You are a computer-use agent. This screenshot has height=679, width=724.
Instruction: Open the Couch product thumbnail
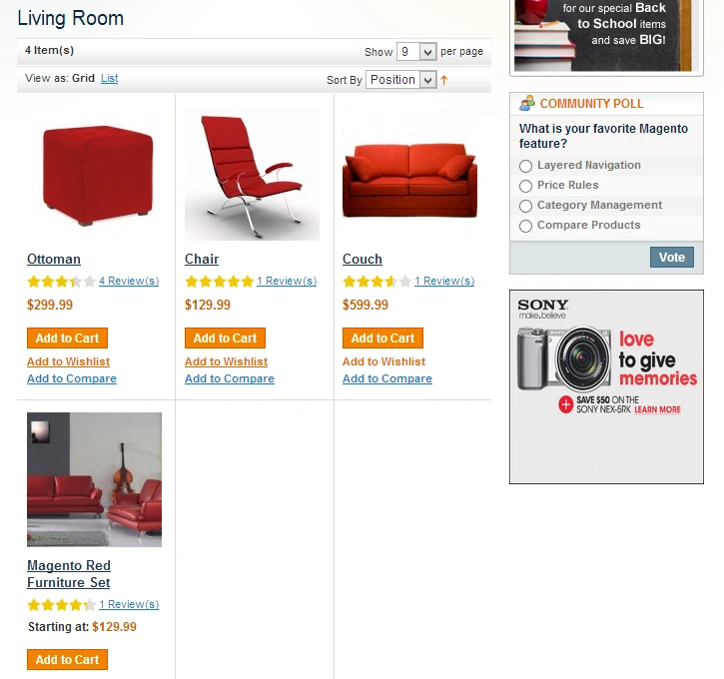click(409, 174)
